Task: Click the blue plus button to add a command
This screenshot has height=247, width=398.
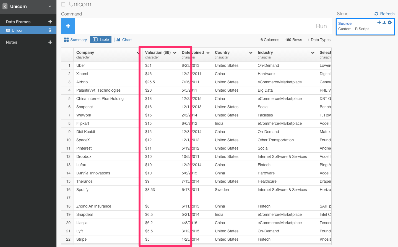Action: click(68, 26)
